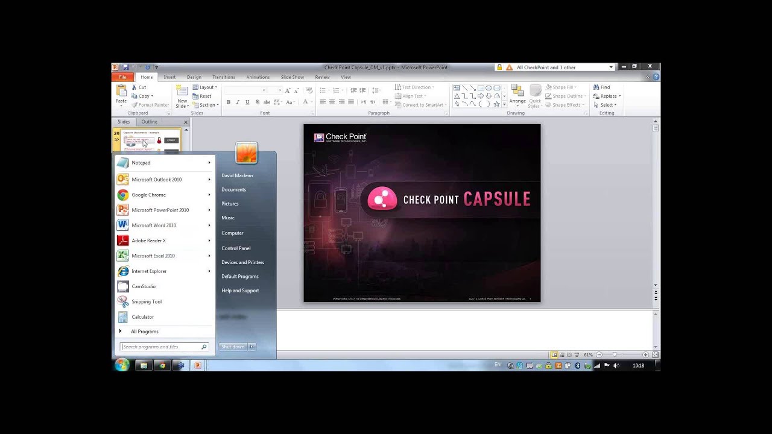
Task: Click the New Slide icon
Action: coord(182,90)
